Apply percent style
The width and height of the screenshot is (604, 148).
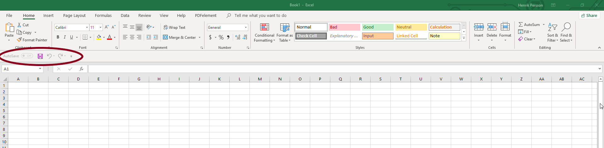click(221, 37)
